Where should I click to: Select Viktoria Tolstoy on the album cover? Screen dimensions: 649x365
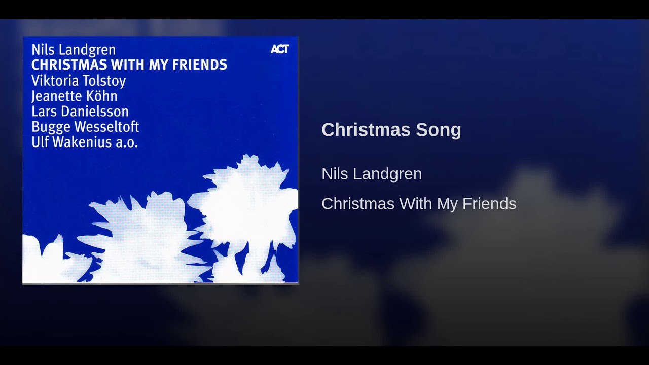pos(79,81)
